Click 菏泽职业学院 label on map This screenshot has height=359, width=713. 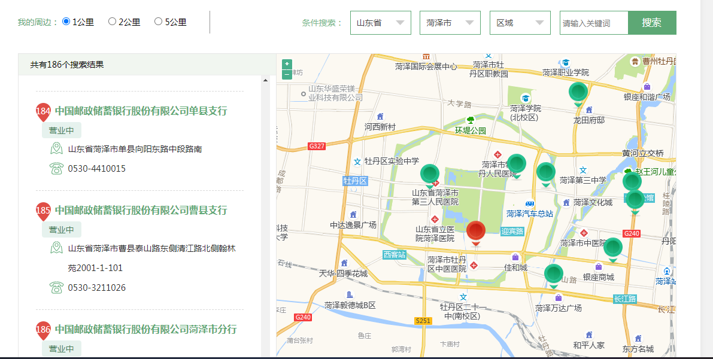coord(566,72)
